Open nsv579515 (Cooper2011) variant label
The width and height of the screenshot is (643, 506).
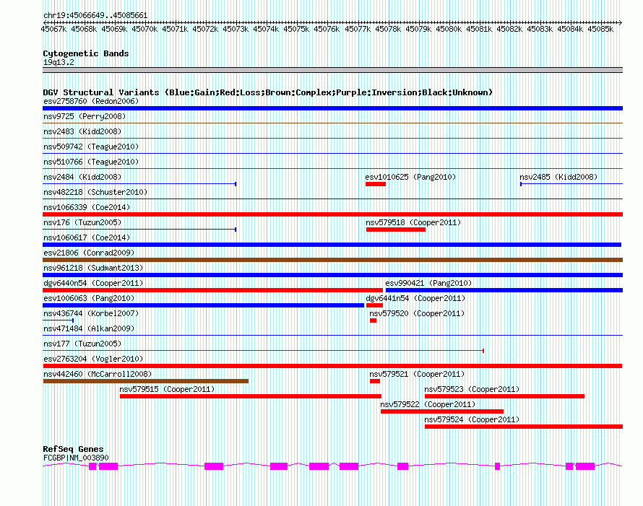(x=167, y=389)
